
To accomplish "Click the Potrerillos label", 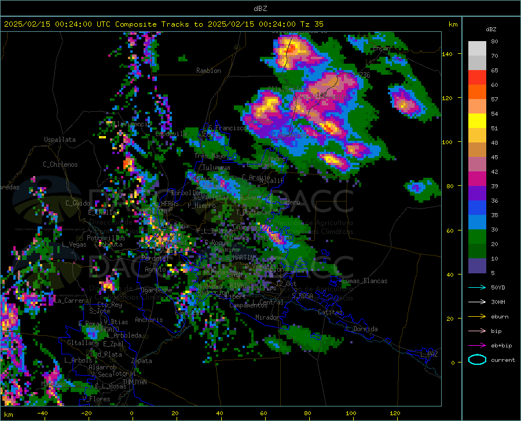I will point(106,238).
